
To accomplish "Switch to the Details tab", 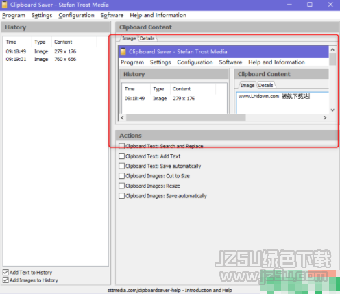I will point(147,38).
